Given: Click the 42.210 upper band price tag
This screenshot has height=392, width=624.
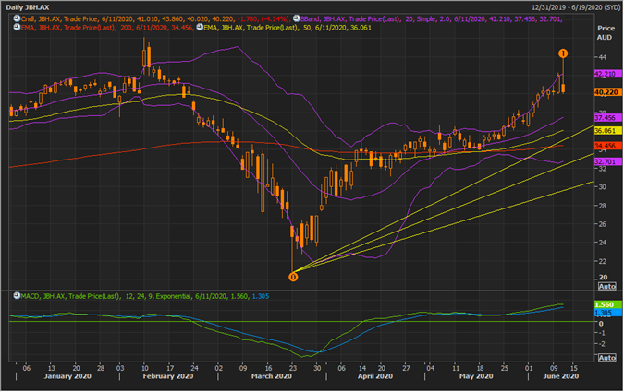Looking at the screenshot, I should [607, 74].
